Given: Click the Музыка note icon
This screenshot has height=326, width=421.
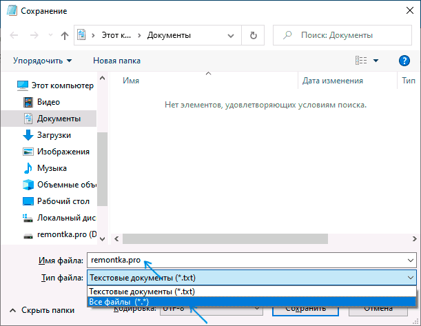Looking at the screenshot, I should pyautogui.click(x=28, y=168).
